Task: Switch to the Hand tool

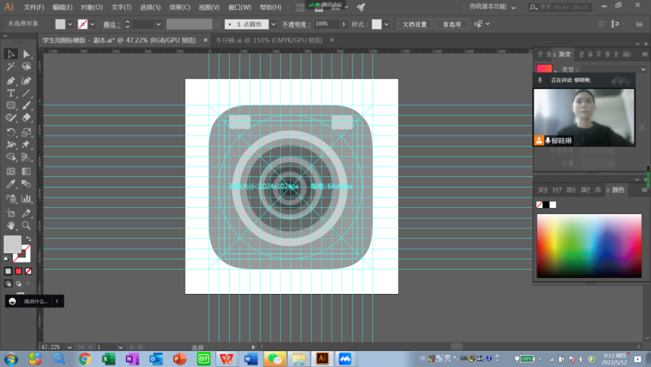Action: point(11,225)
